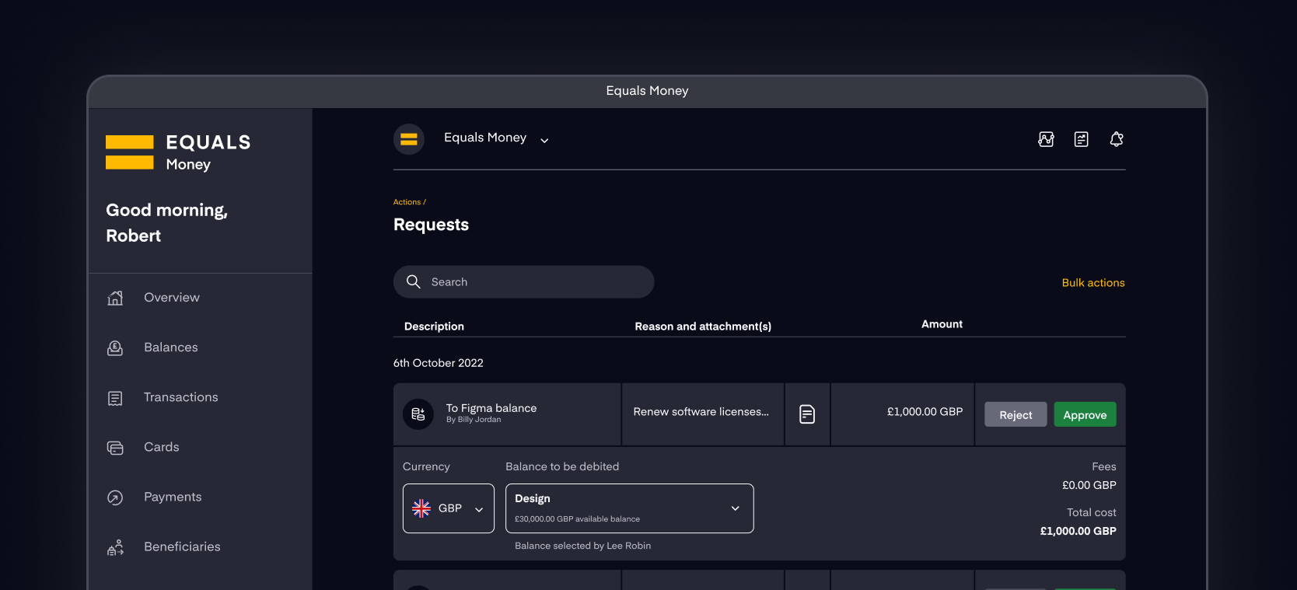Select the Balances icon in sidebar
Viewport: 1297px width, 590px height.
[115, 347]
